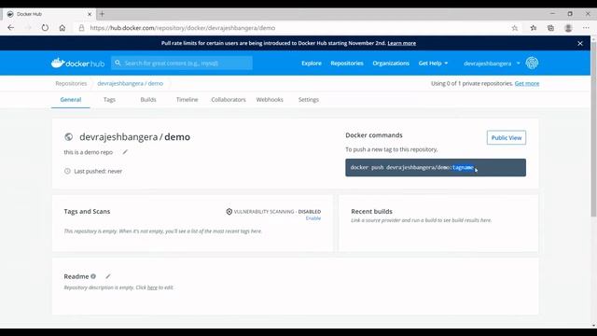The image size is (597, 336).
Task: Open the browser profile avatar
Action: click(568, 28)
